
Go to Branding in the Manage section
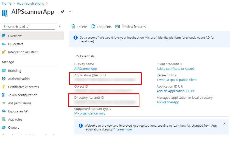[x=15, y=71]
